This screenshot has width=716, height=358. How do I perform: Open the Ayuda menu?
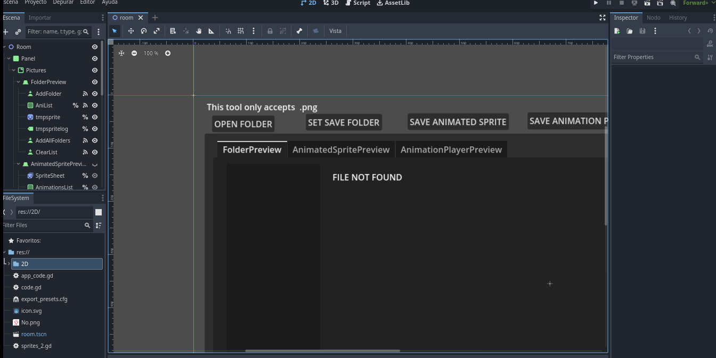tap(110, 2)
